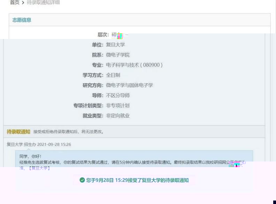Select the 复旦大学 unit value
276x204 pixels.
pos(115,45)
